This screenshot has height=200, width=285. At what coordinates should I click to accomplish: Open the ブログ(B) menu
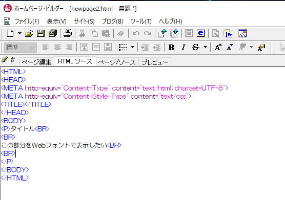pyautogui.click(x=113, y=21)
